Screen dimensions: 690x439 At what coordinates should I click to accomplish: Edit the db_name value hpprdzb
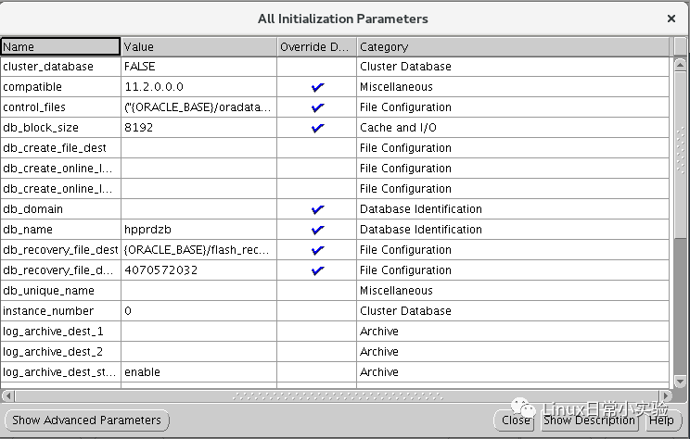[x=198, y=230]
